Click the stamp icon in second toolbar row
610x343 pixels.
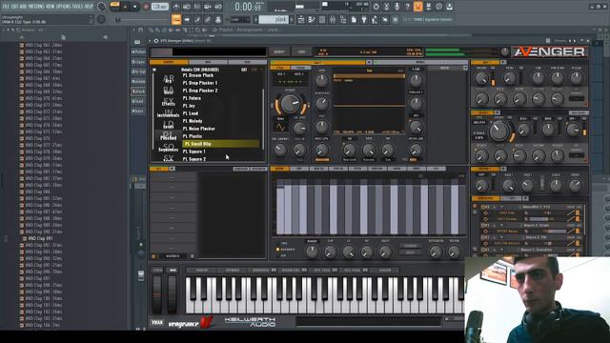pos(218,19)
